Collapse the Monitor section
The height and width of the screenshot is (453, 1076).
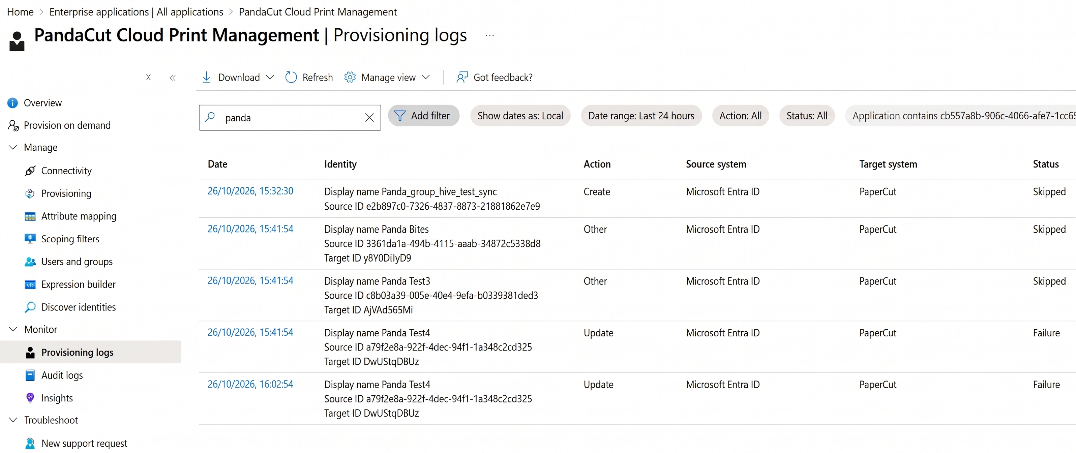tap(13, 329)
